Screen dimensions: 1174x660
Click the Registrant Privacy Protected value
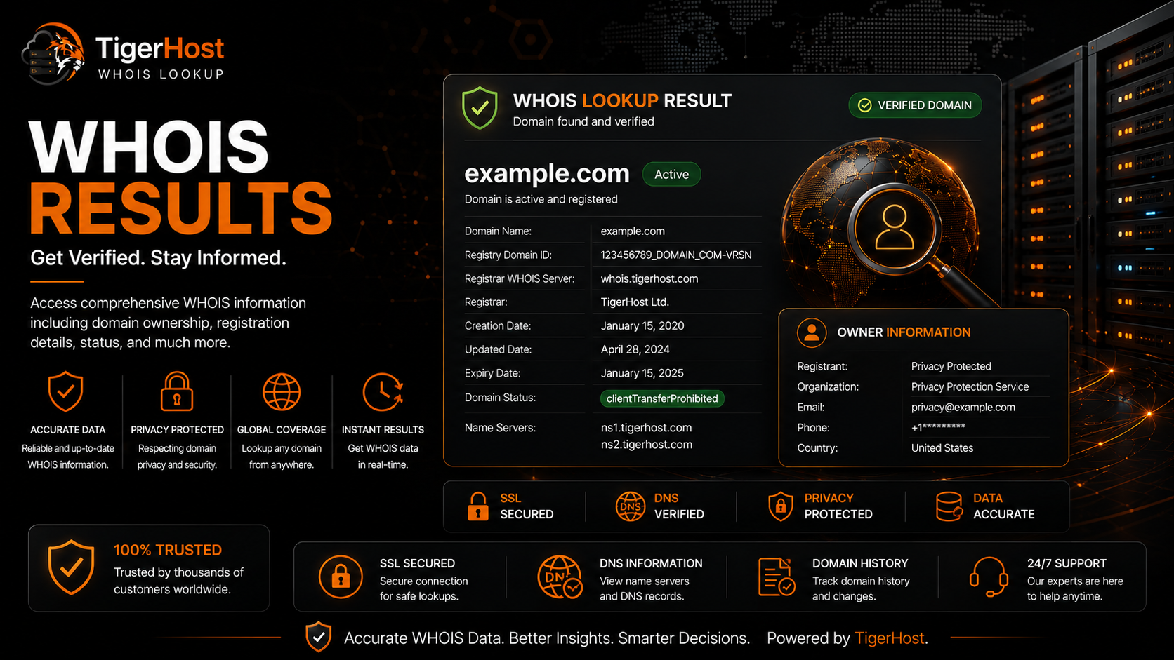click(x=951, y=367)
